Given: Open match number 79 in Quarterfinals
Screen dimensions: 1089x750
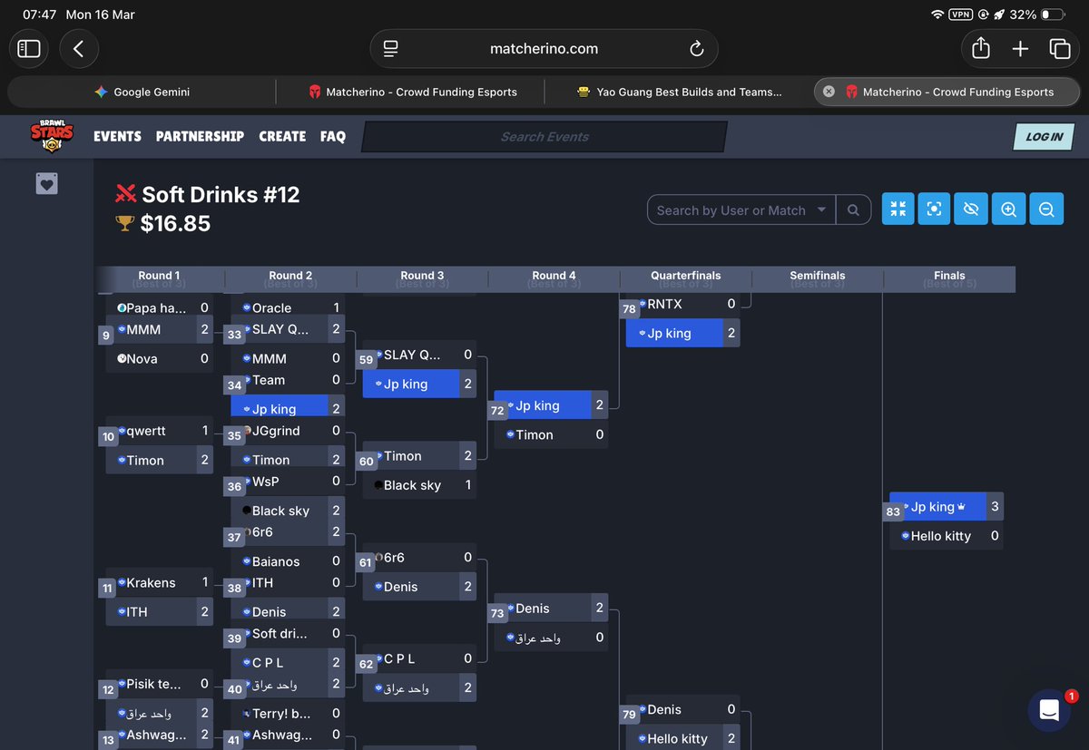Looking at the screenshot, I should pyautogui.click(x=629, y=716).
